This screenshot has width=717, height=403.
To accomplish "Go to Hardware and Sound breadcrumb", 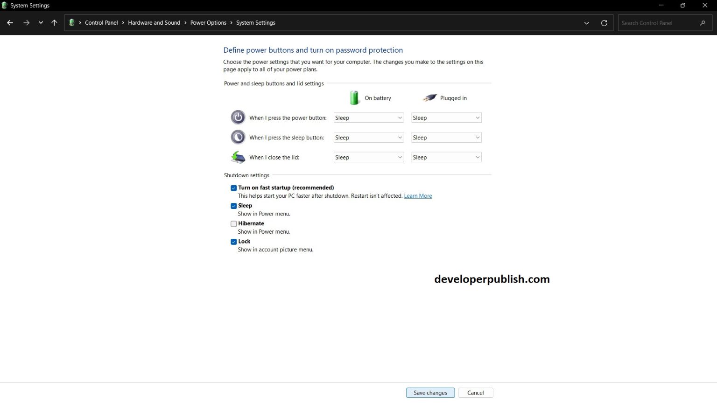I will [154, 22].
